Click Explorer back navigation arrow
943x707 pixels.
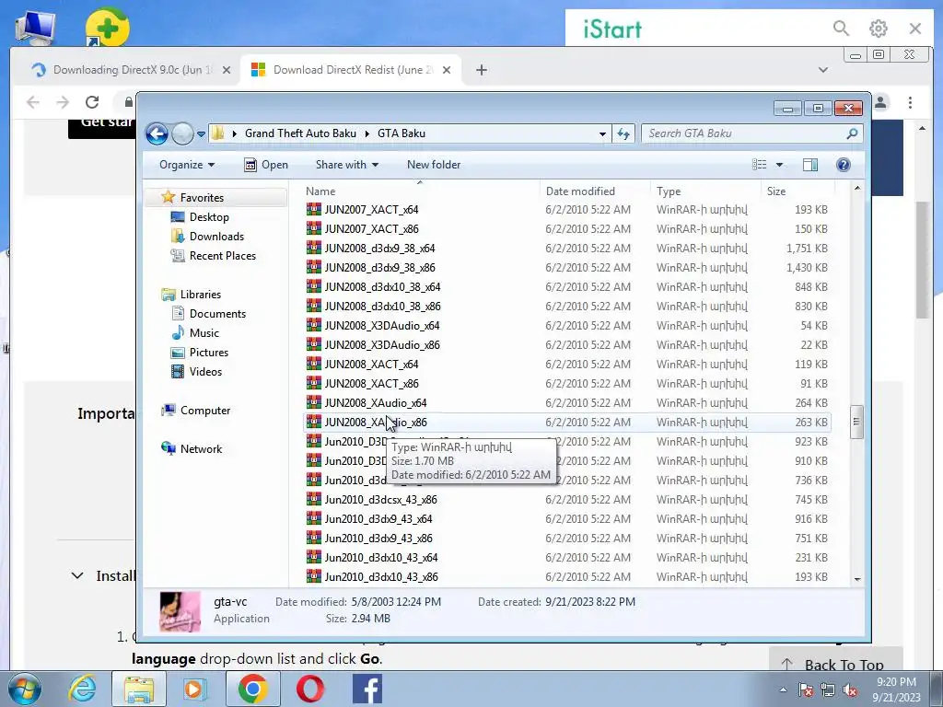[157, 133]
